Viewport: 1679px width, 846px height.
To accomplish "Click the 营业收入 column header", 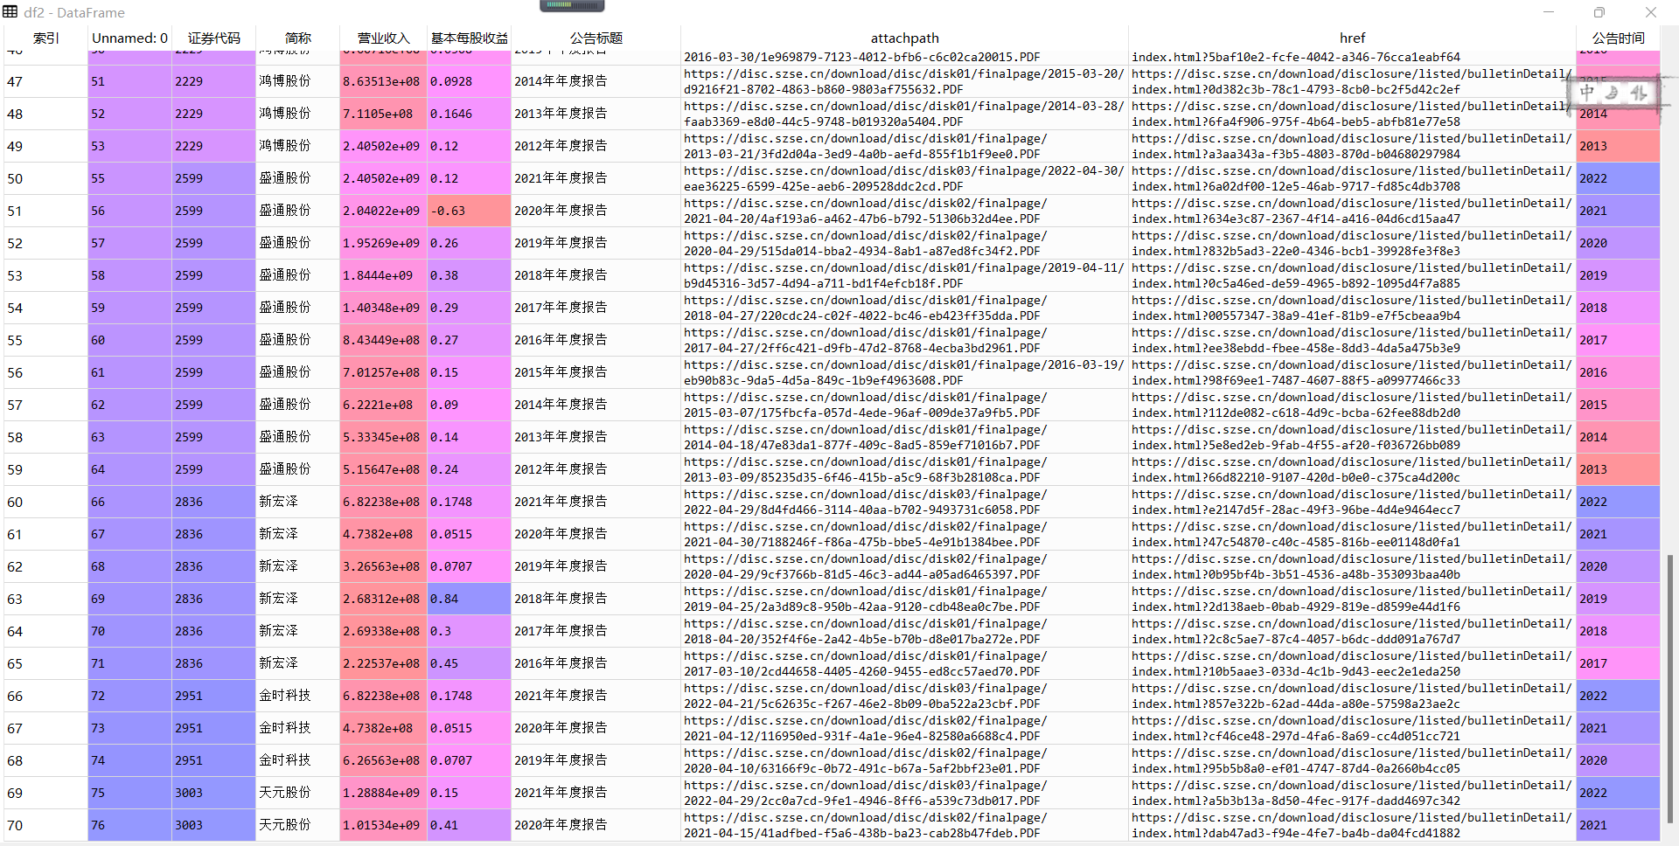I will tap(383, 38).
